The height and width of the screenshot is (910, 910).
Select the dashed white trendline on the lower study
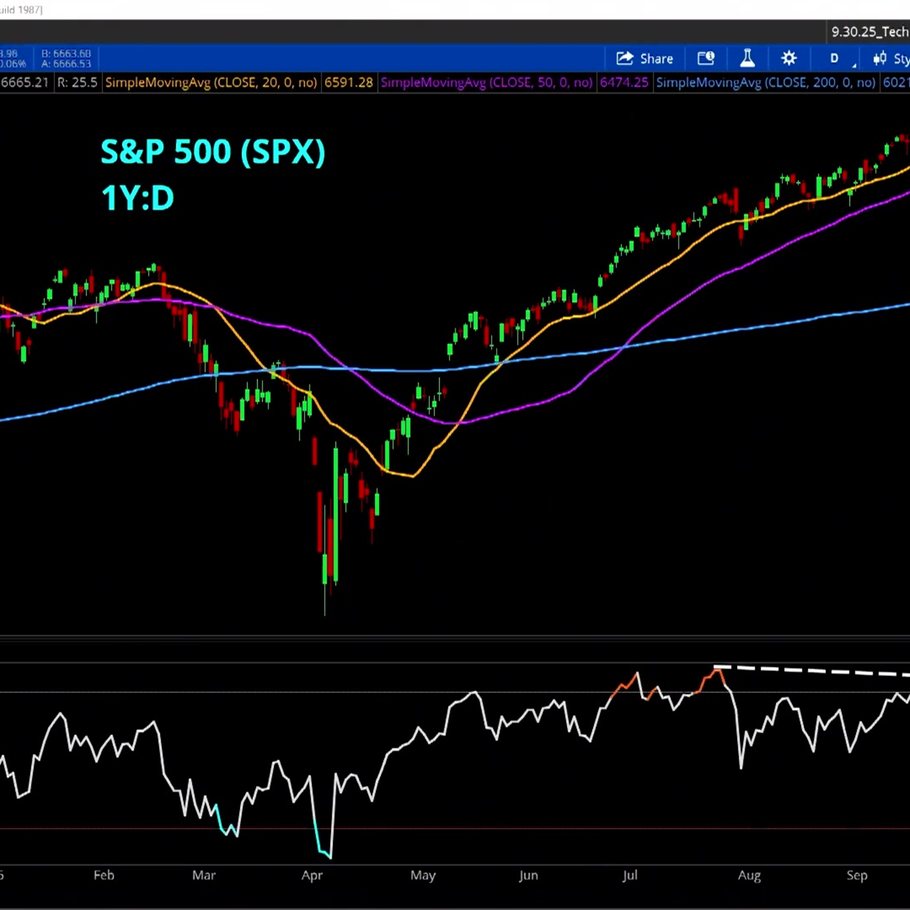point(812,671)
